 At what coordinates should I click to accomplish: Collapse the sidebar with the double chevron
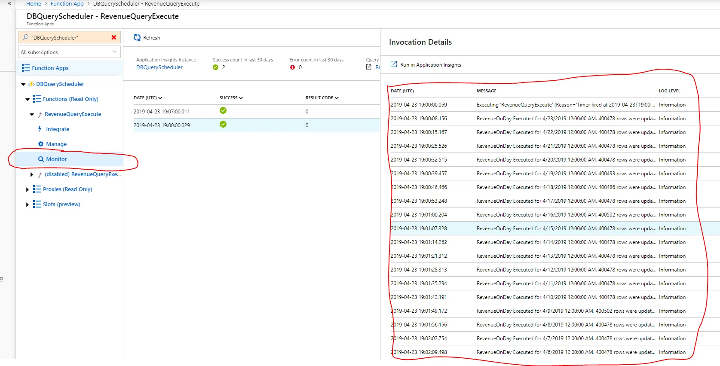pyautogui.click(x=9, y=3)
